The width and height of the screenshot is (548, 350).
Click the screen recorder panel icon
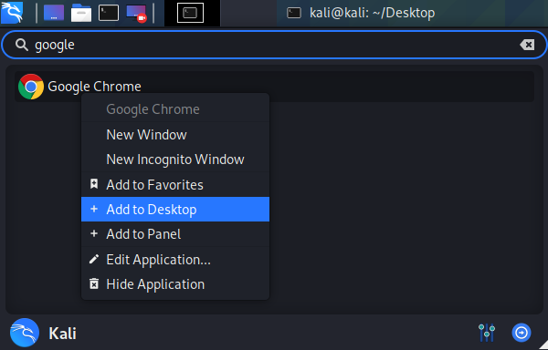click(136, 14)
